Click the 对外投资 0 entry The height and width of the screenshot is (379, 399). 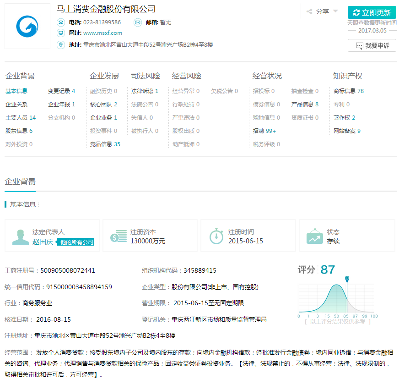[19, 144]
